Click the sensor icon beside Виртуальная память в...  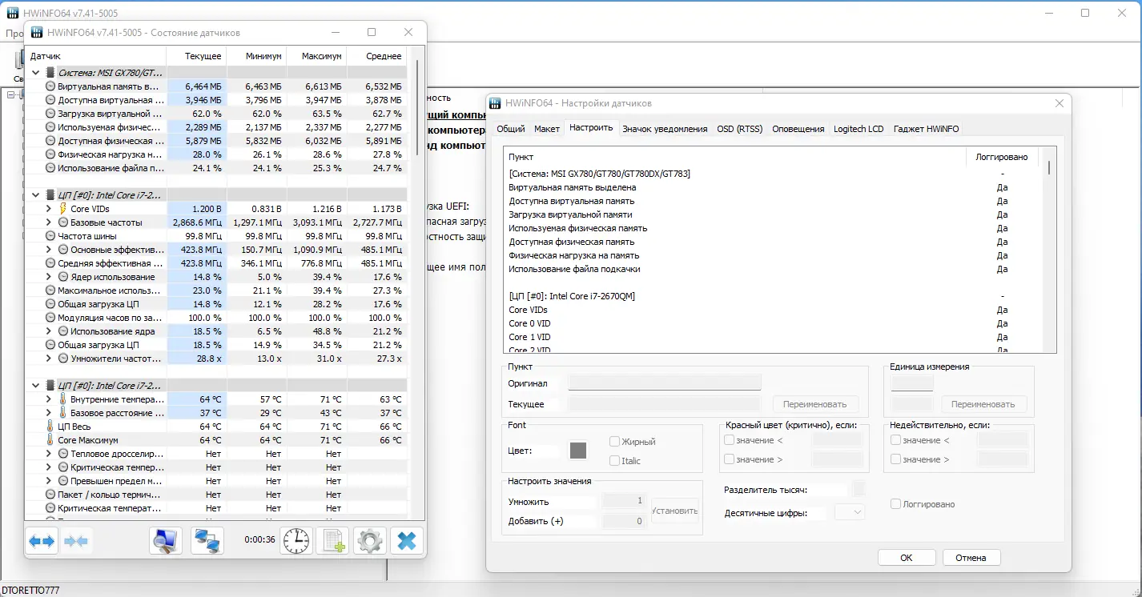coord(50,86)
